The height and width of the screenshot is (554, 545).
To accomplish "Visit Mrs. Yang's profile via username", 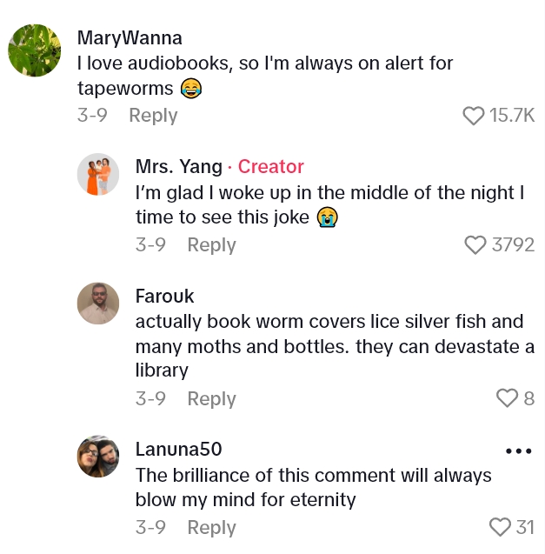I will pyautogui.click(x=178, y=167).
